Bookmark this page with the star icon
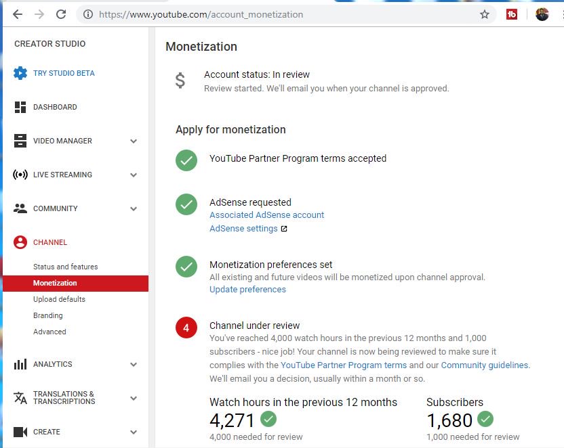Viewport: 564px width, 448px height. coord(485,14)
